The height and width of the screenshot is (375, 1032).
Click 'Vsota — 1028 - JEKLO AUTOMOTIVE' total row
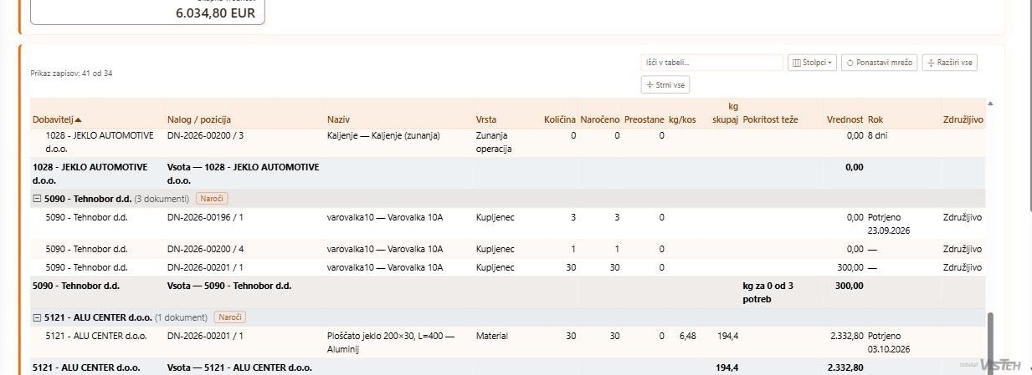(243, 173)
